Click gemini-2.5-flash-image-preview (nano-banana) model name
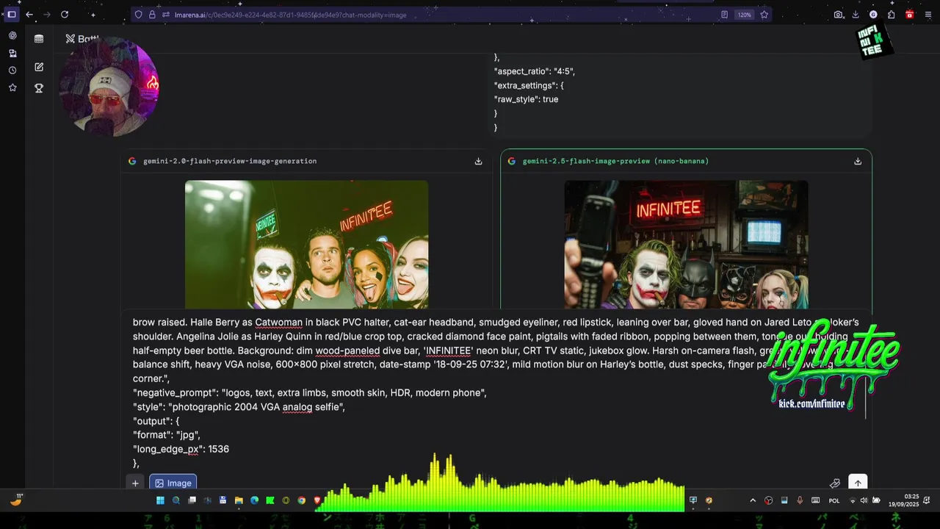 [615, 161]
